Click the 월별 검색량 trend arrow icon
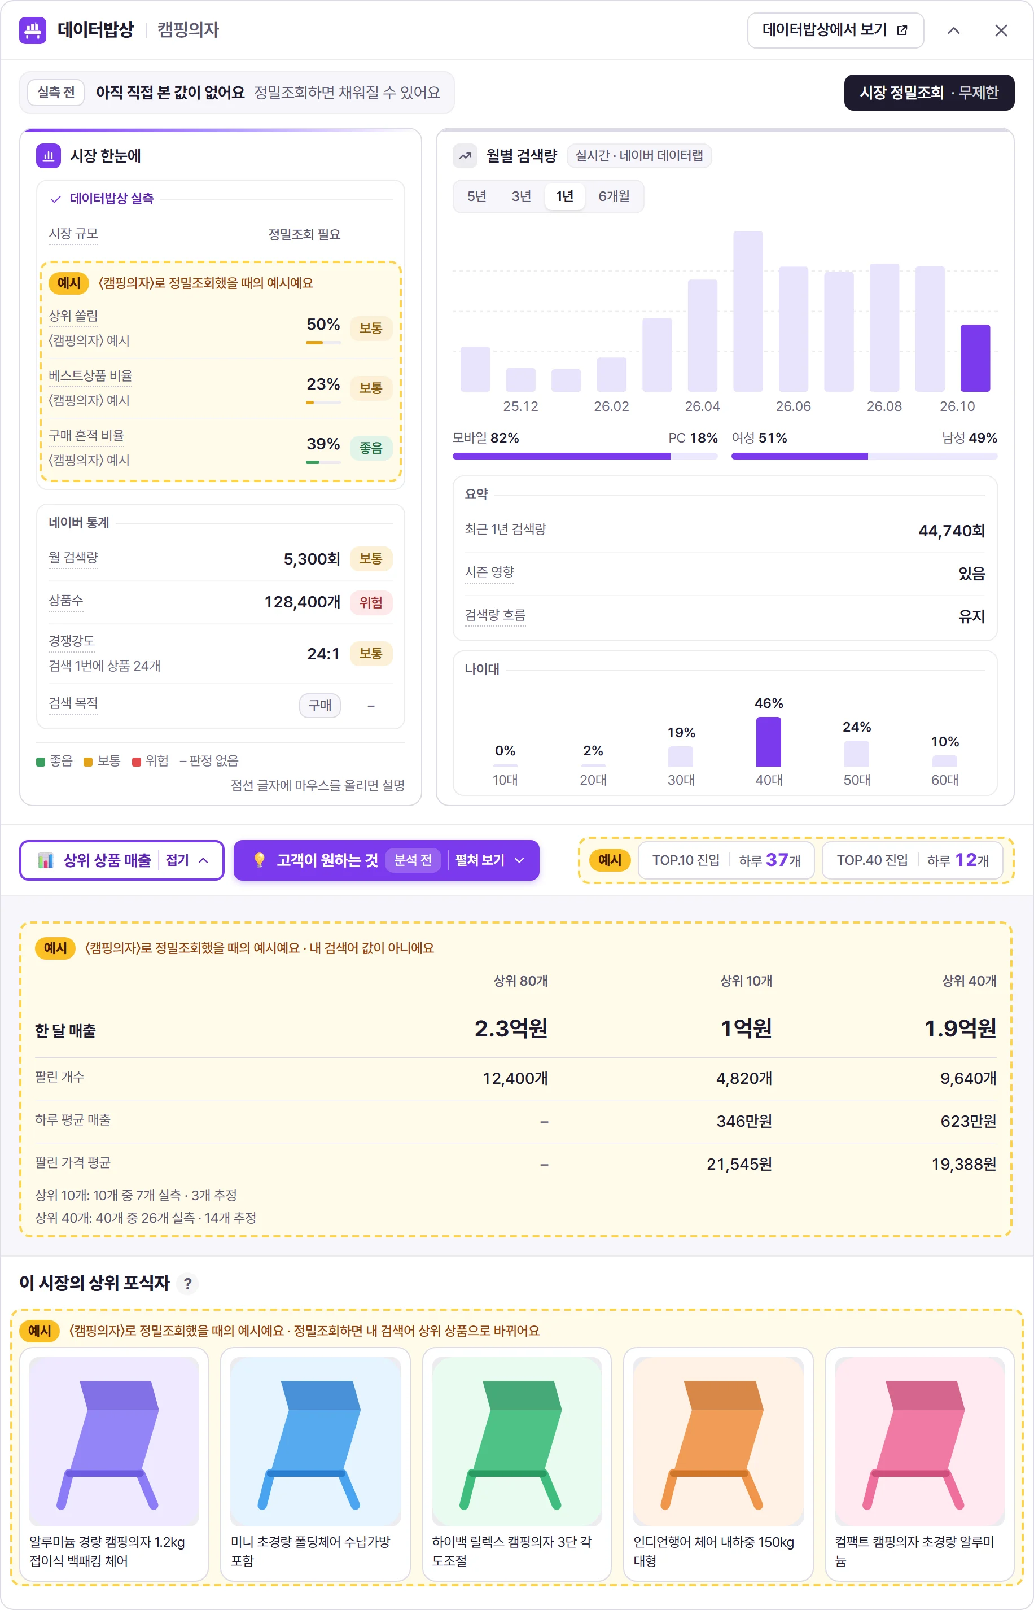1034x1610 pixels. tap(465, 156)
